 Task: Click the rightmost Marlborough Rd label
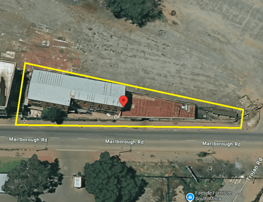tap(222, 144)
